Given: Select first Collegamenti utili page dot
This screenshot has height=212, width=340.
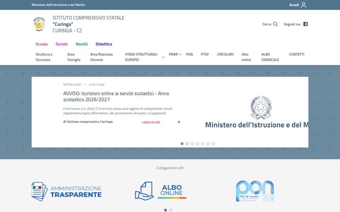Looking at the screenshot, I should click(x=165, y=210).
